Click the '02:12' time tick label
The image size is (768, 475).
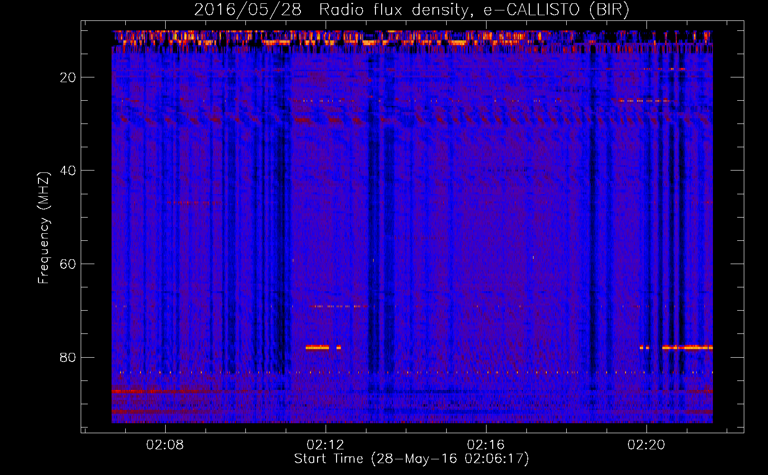pyautogui.click(x=326, y=445)
